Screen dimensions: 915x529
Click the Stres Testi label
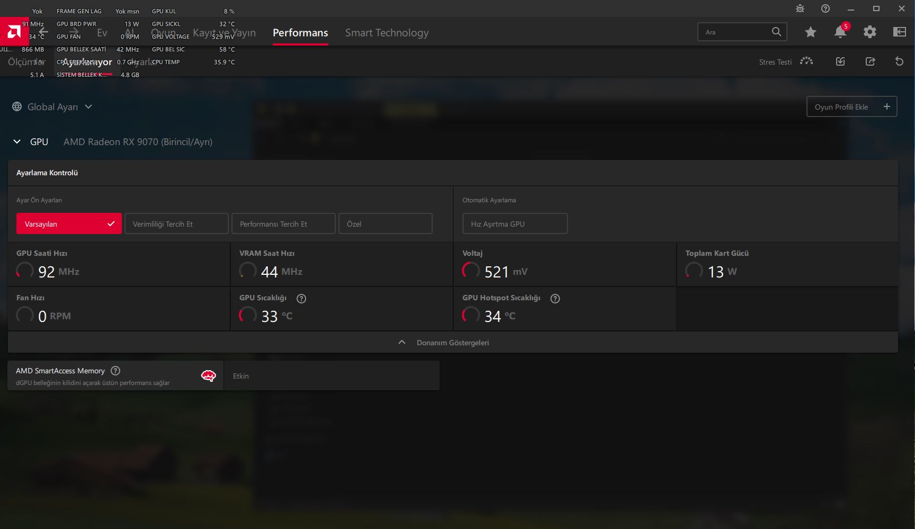pyautogui.click(x=775, y=62)
